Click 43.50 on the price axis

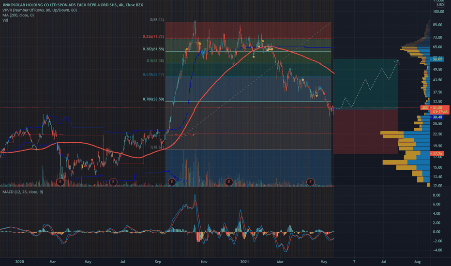(437, 80)
